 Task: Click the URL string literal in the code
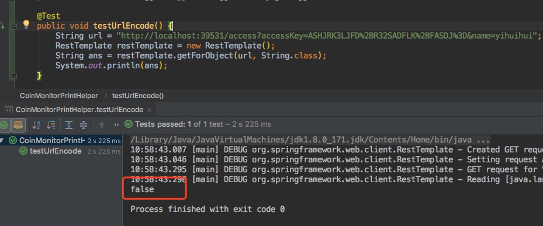326,36
